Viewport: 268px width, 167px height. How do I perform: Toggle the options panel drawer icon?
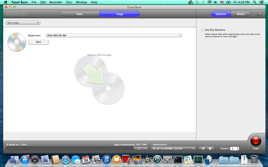(259, 14)
